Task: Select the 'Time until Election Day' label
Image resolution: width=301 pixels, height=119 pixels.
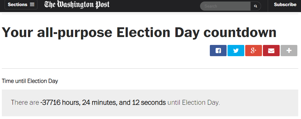Action: [x=30, y=81]
